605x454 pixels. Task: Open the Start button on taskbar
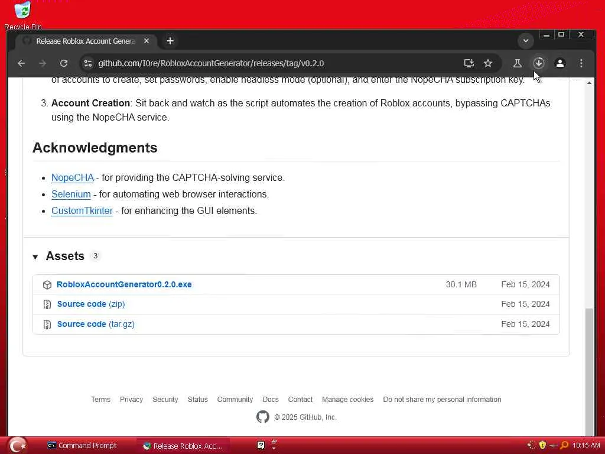(18, 446)
